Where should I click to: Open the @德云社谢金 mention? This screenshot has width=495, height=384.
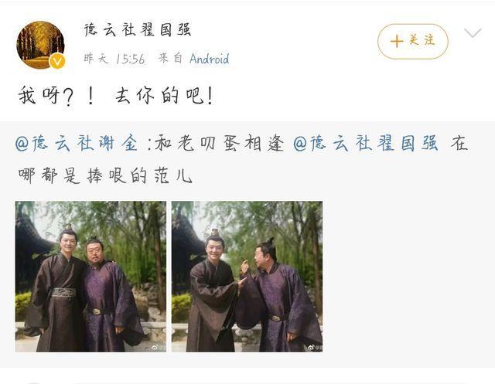coord(77,143)
